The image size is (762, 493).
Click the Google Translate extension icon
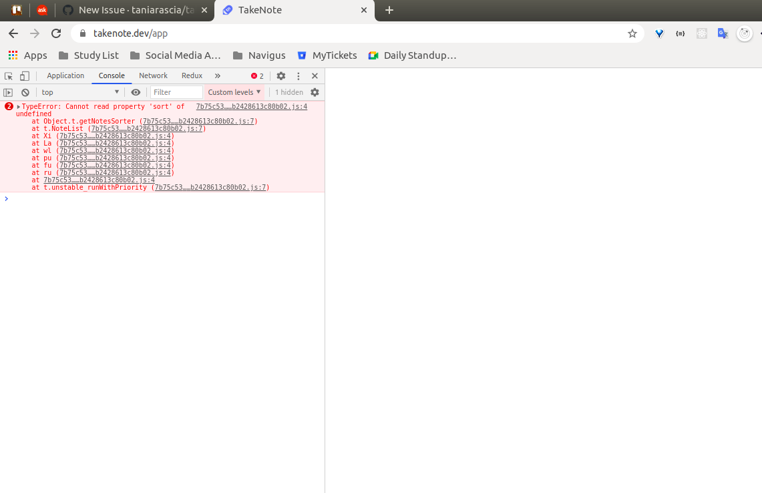(x=723, y=33)
